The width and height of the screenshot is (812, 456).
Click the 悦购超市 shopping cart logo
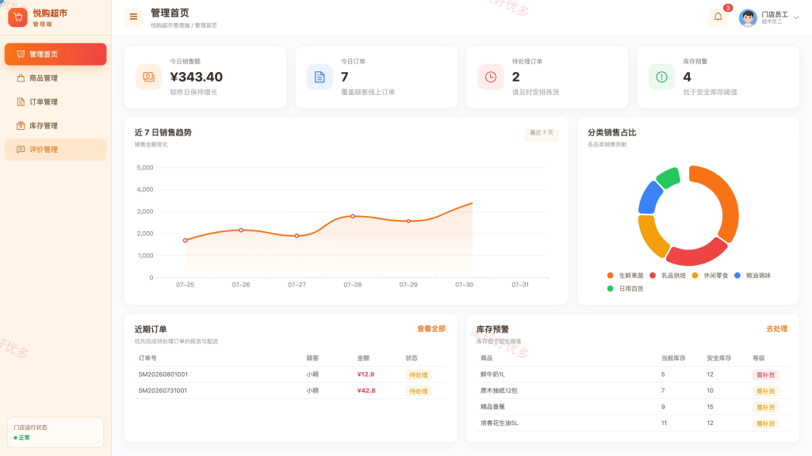(x=17, y=17)
